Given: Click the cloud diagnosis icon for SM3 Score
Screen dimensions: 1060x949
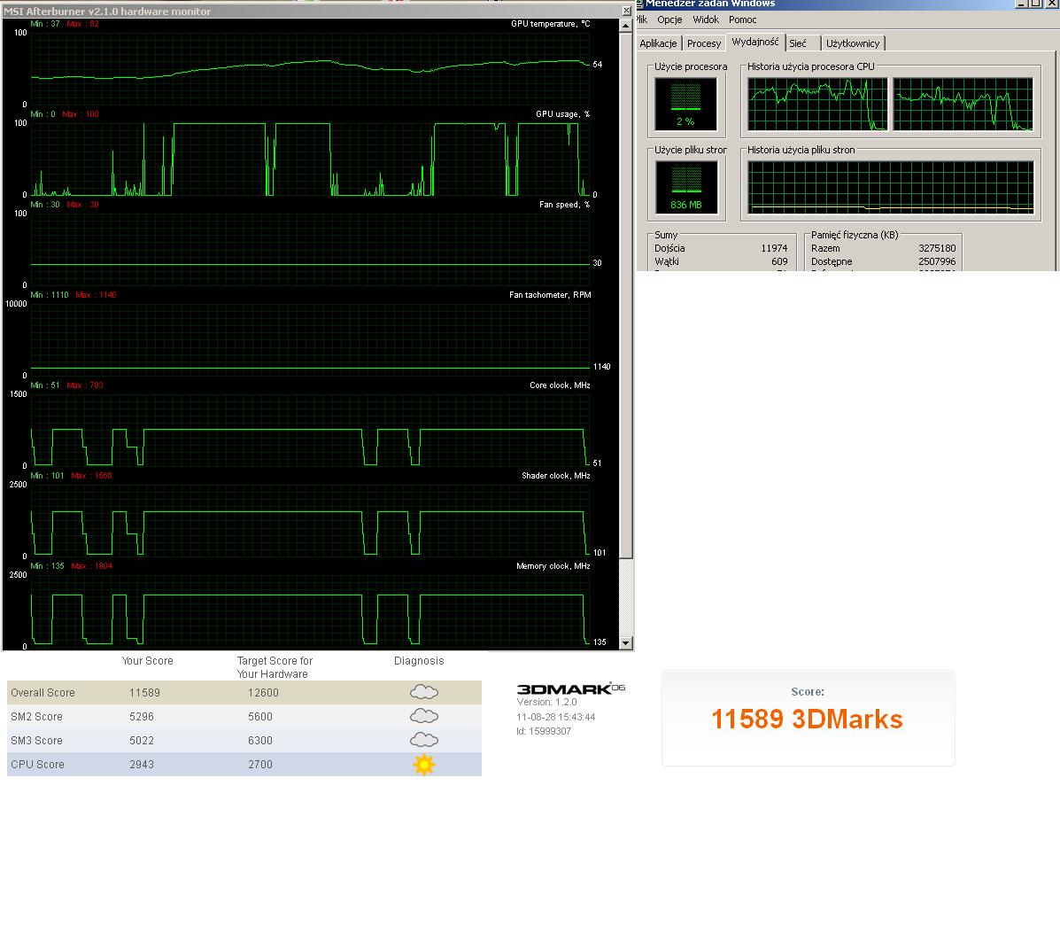Looking at the screenshot, I should [424, 740].
